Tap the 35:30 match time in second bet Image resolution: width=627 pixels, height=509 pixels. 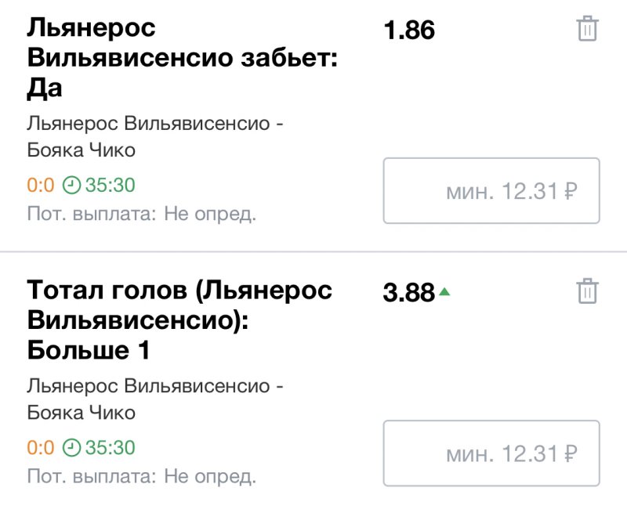[110, 448]
